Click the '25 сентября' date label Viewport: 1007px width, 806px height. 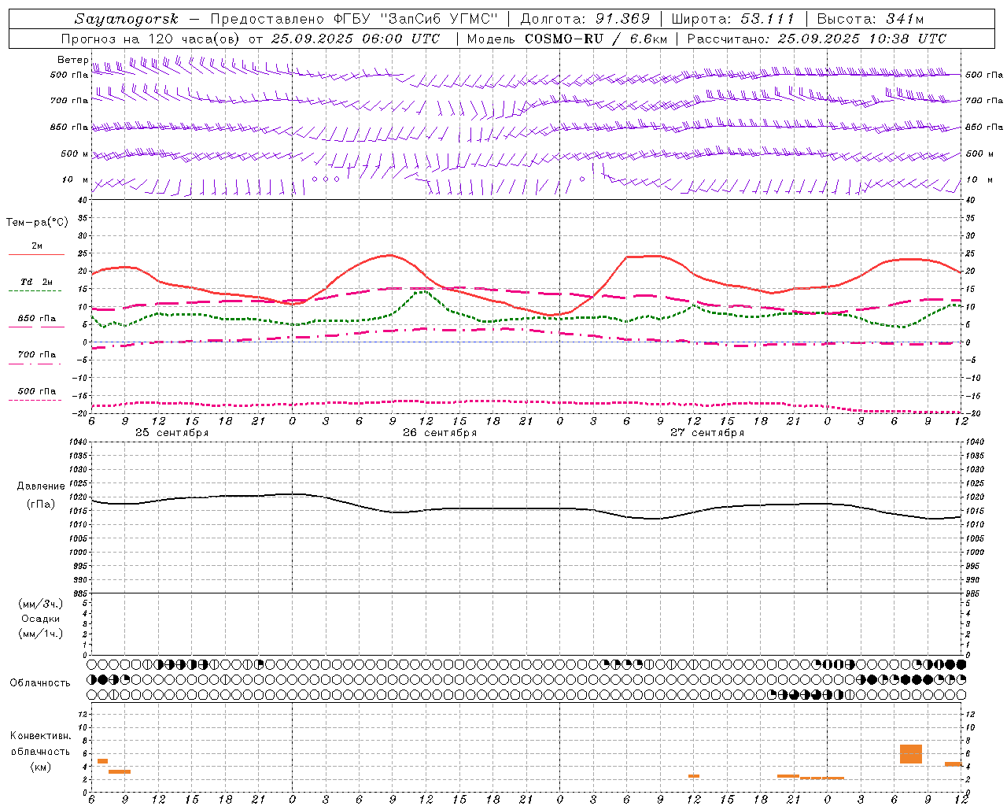pyautogui.click(x=172, y=433)
